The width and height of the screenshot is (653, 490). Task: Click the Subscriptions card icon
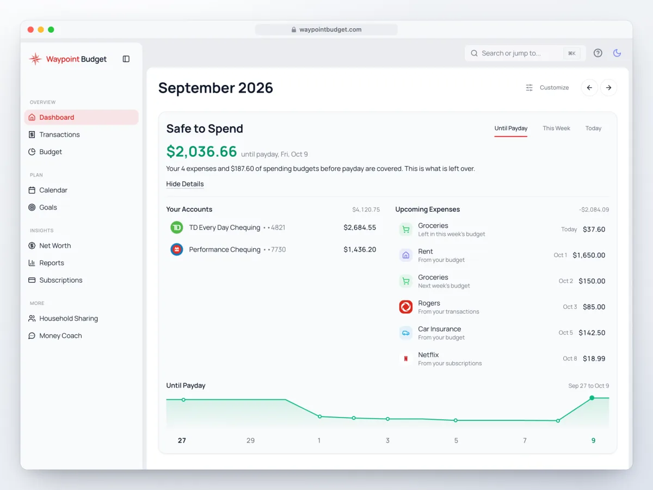click(x=32, y=280)
